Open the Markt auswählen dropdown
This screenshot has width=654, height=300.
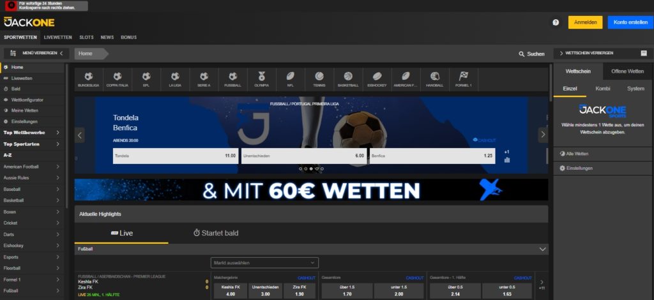(264, 263)
